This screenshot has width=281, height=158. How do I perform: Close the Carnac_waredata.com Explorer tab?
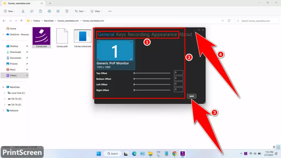pyautogui.click(x=42, y=3)
